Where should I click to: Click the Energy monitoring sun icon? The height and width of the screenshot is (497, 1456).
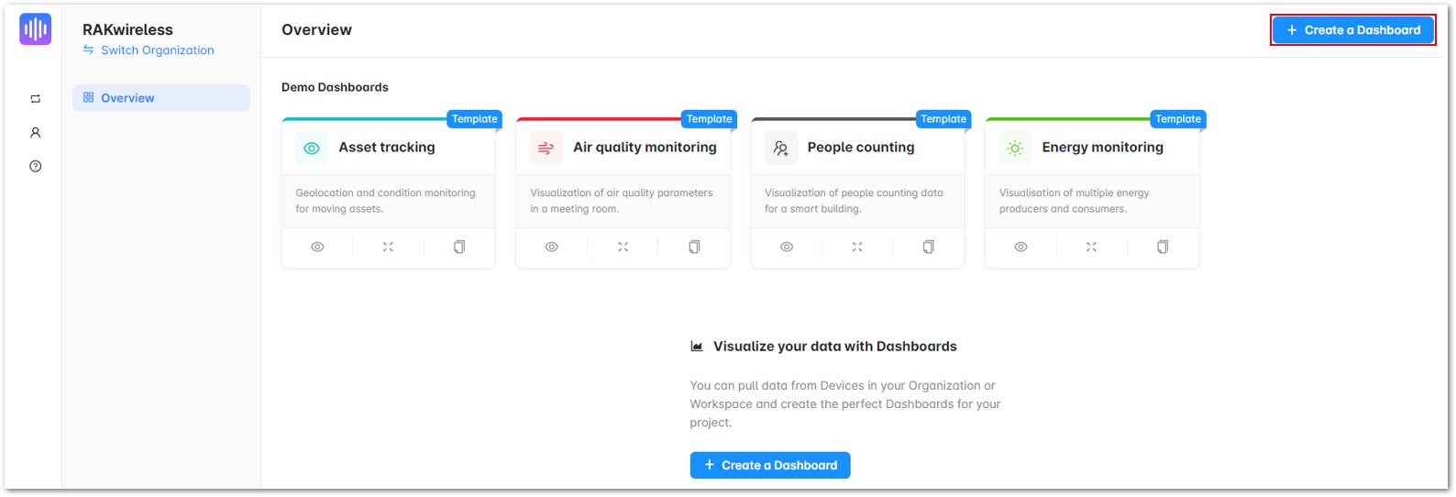[1015, 148]
